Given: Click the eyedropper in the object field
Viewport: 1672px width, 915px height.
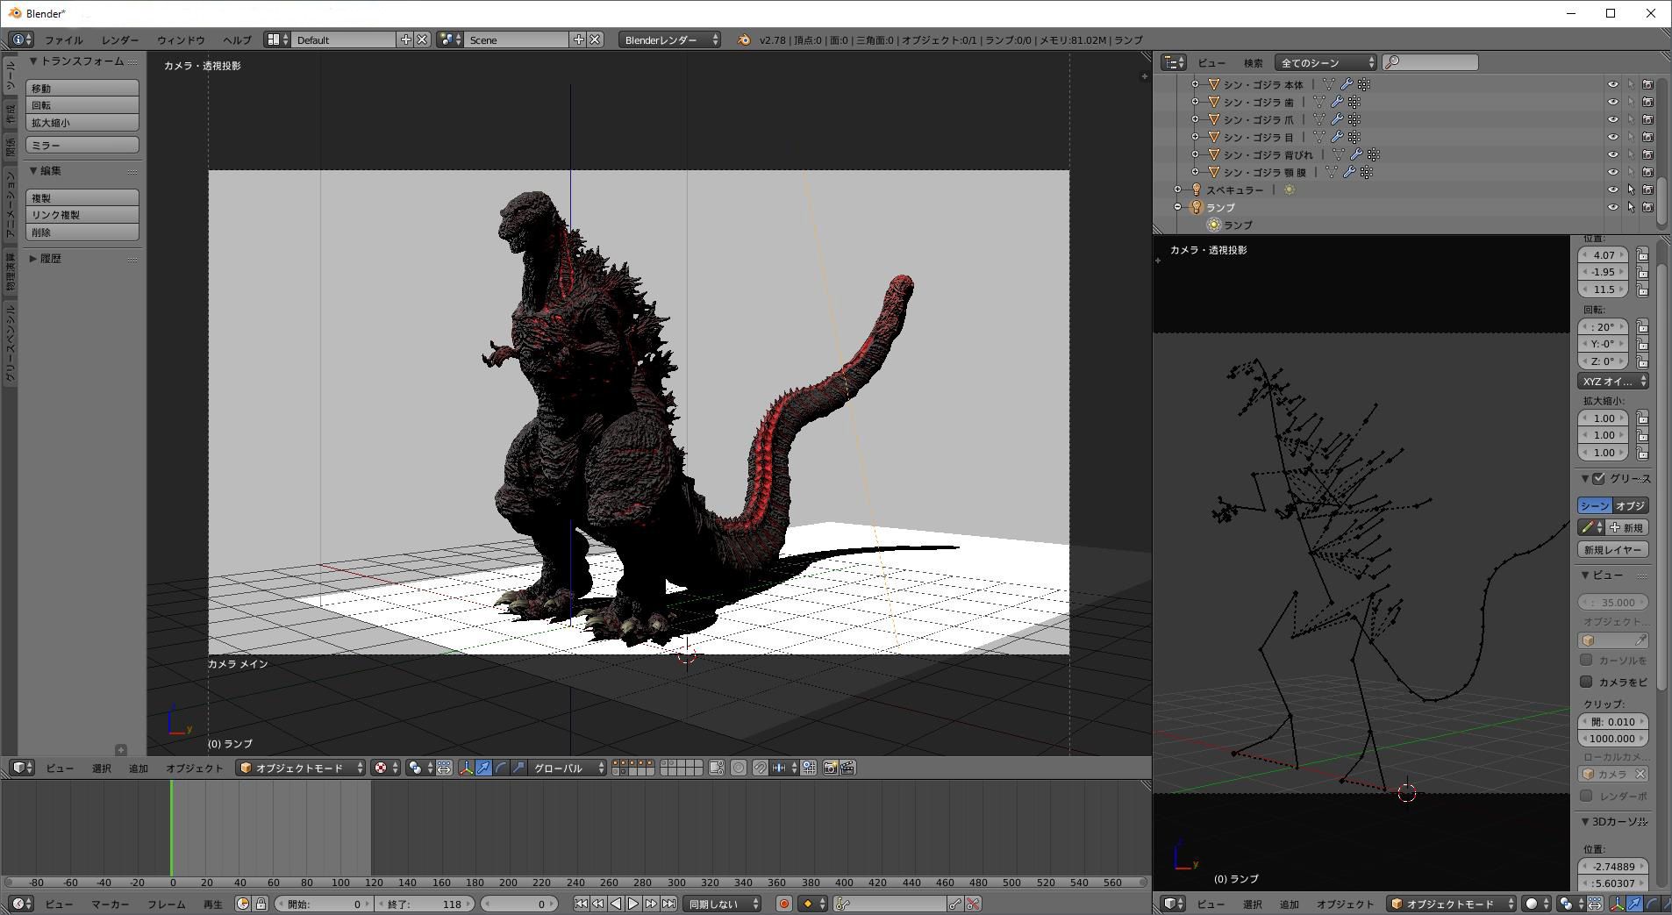Looking at the screenshot, I should tap(1640, 641).
